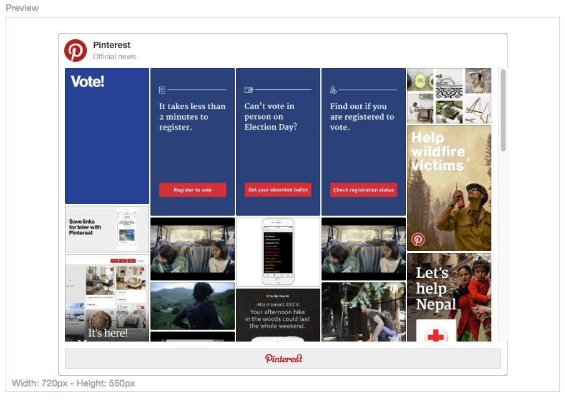Click 'Get your absentee ballot' button

278,189
